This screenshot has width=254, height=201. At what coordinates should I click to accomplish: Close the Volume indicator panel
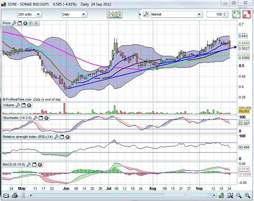coord(29,105)
